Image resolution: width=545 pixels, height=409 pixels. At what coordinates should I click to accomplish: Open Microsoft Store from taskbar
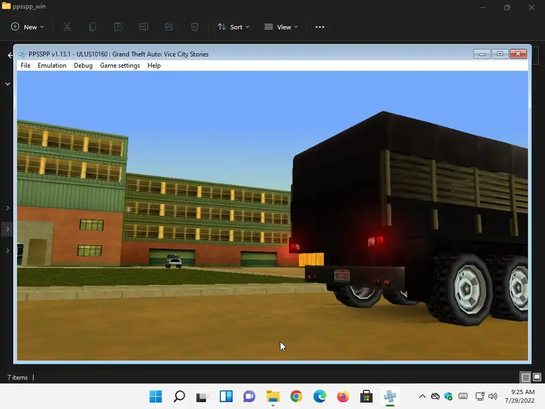366,396
